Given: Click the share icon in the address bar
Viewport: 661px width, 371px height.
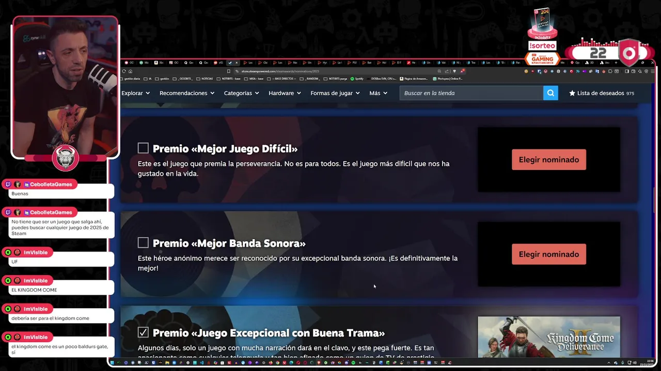Looking at the screenshot, I should coord(447,71).
